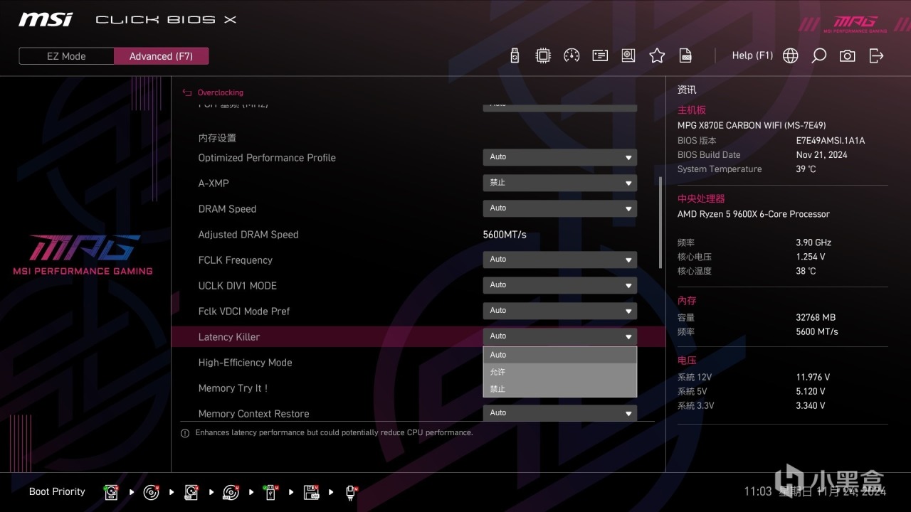This screenshot has height=512, width=911.
Task: Click the 32768 MB memory capacity value
Action: click(816, 318)
